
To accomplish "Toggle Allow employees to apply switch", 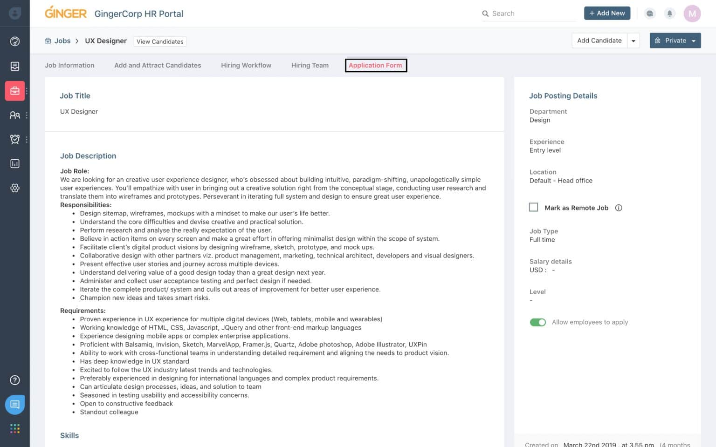I will (537, 322).
